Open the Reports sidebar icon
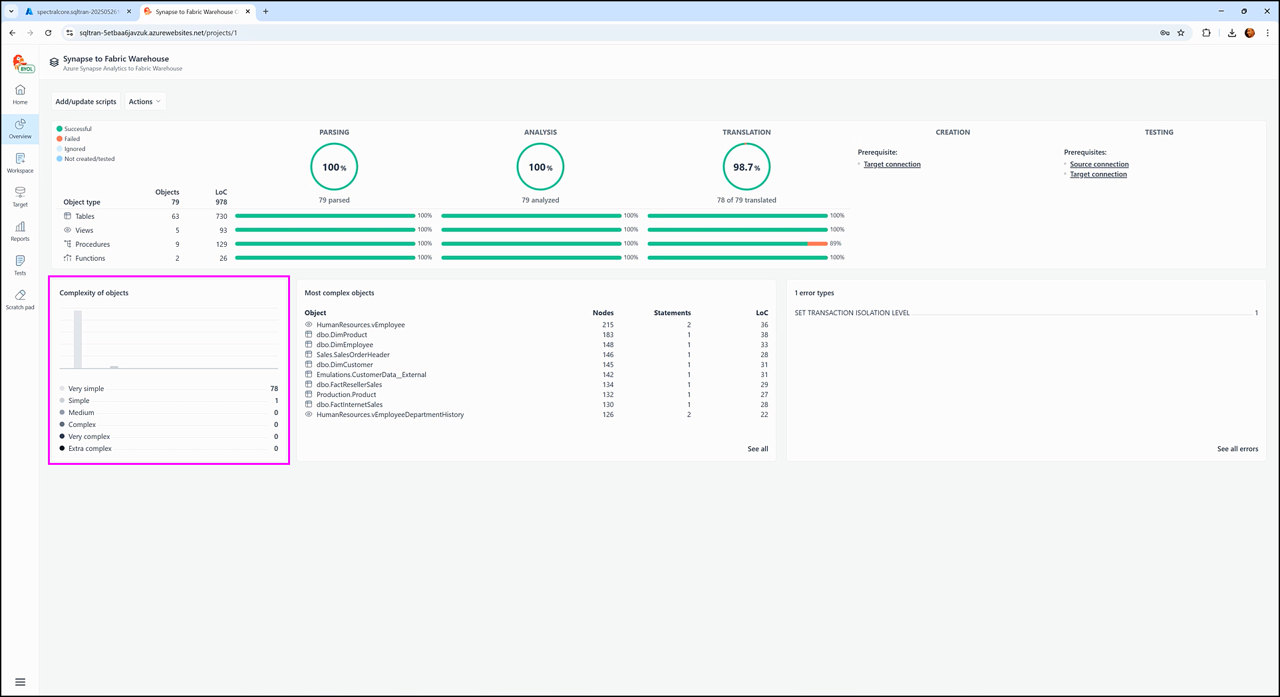The image size is (1280, 697). click(20, 231)
